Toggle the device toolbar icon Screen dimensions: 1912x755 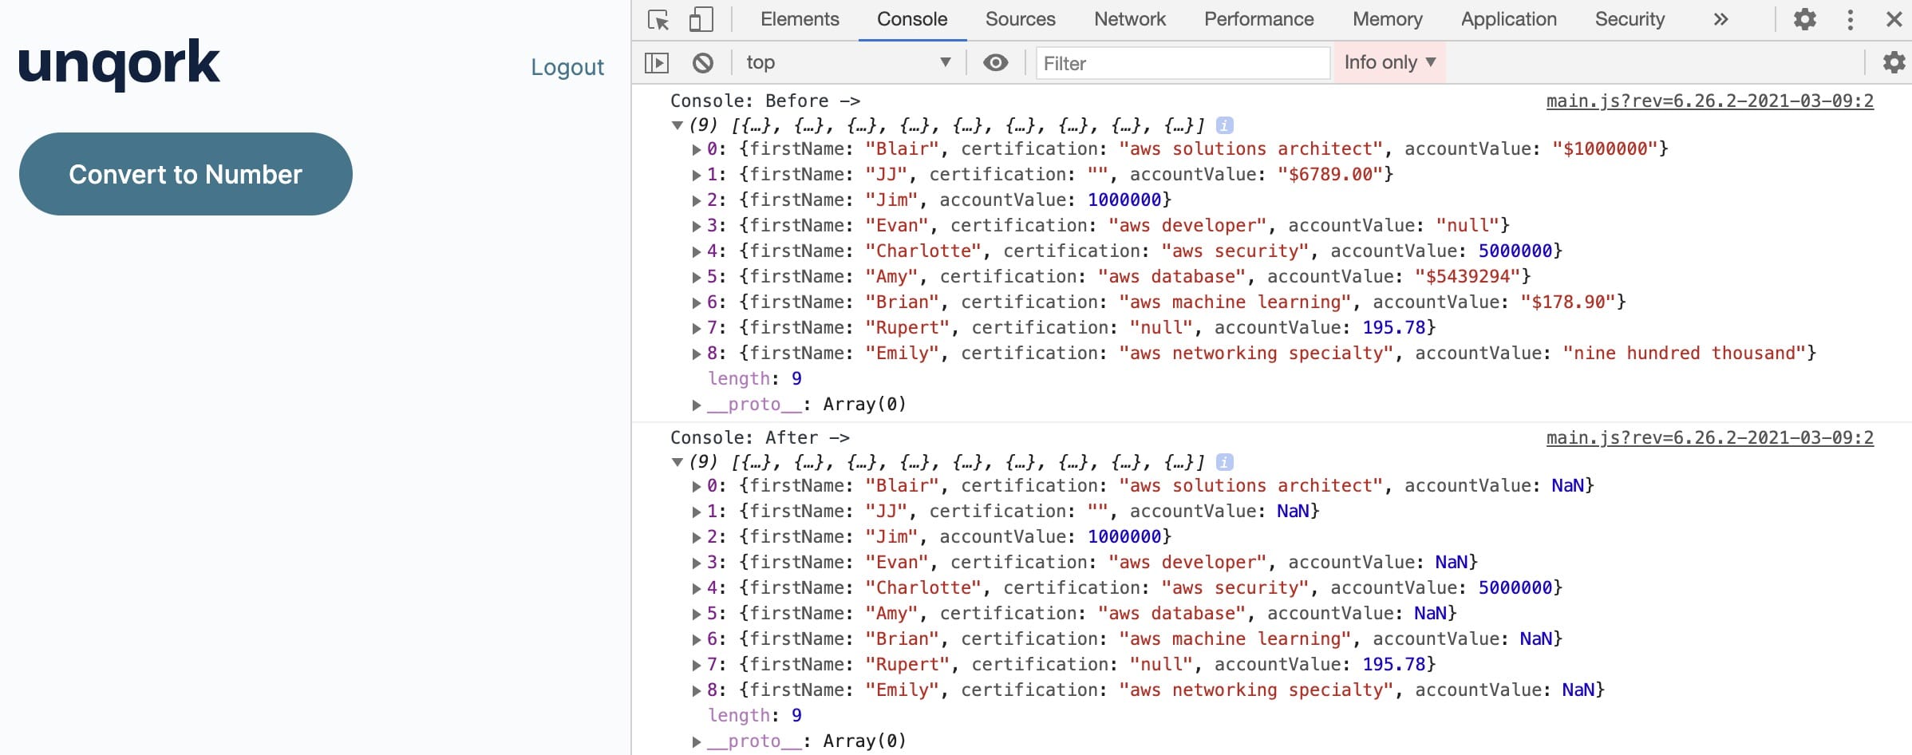(701, 19)
